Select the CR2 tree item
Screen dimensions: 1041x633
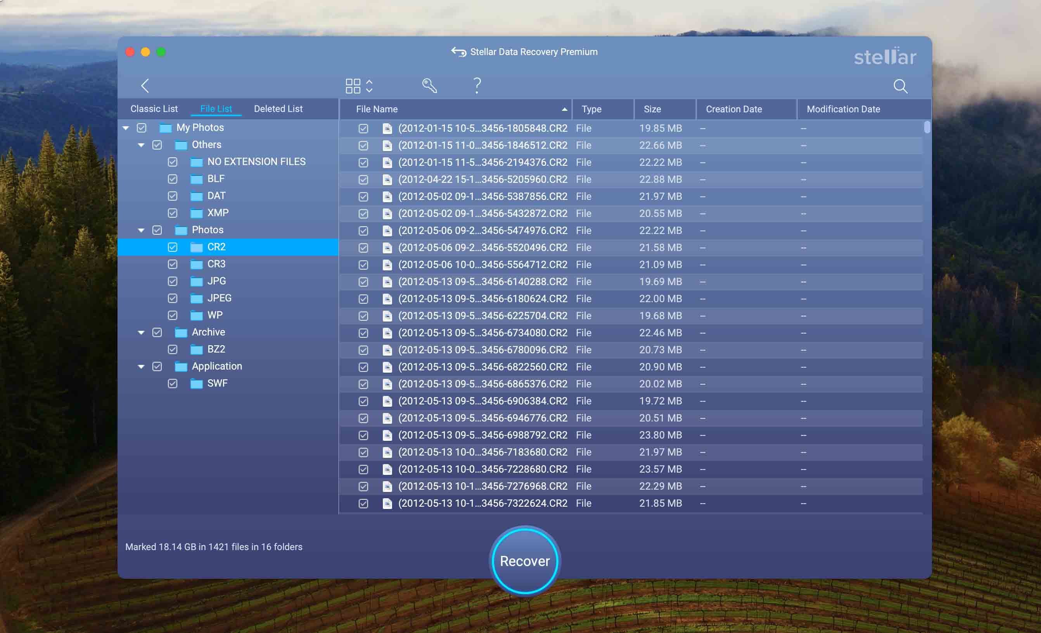(228, 247)
